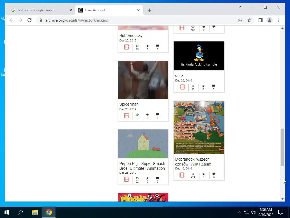This screenshot has height=218, width=290.
Task: Open the taskbar clock showing 1:36 AM
Action: tap(266, 212)
